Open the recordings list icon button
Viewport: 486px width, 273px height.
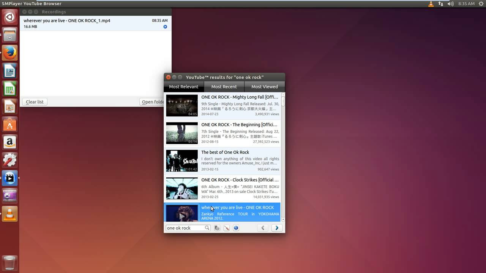click(x=217, y=228)
